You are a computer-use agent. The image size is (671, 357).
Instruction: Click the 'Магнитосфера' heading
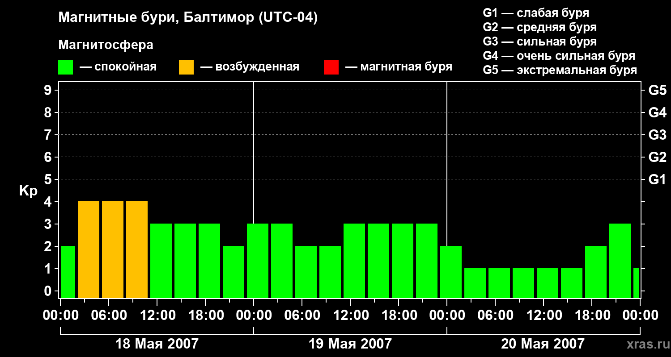tap(106, 45)
